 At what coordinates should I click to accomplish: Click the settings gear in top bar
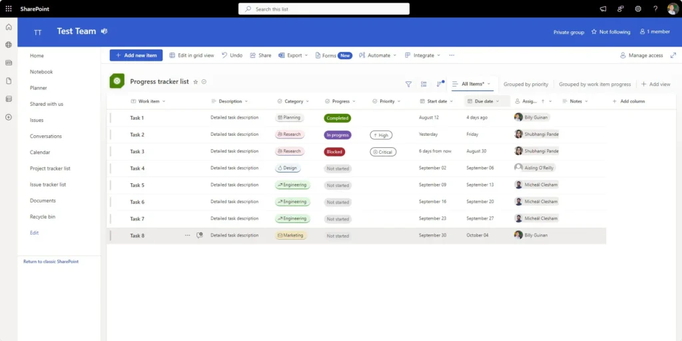tap(638, 9)
